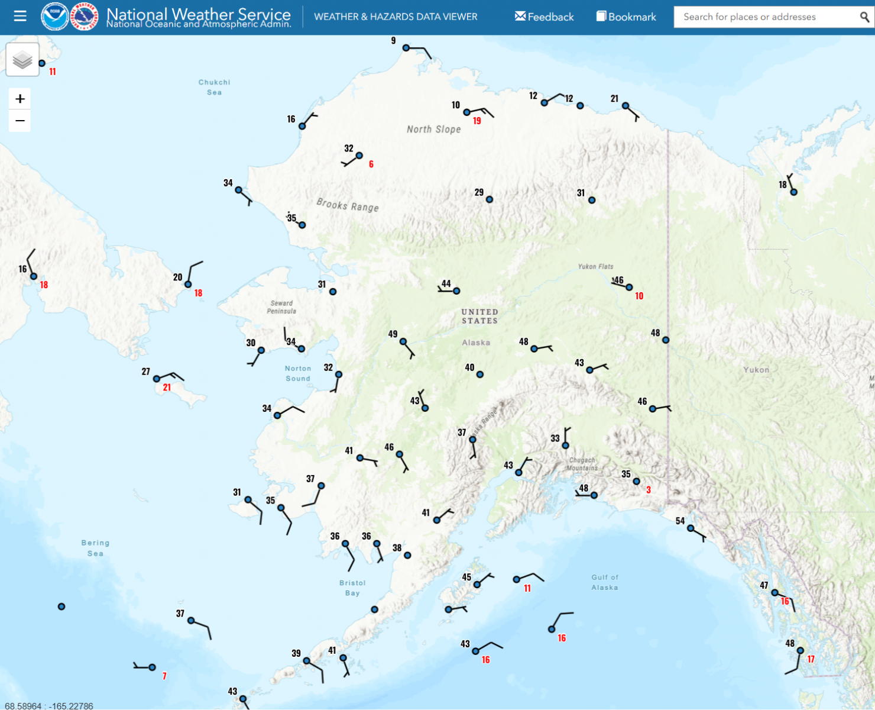Select the Bering Sea station with gust 7

152,667
